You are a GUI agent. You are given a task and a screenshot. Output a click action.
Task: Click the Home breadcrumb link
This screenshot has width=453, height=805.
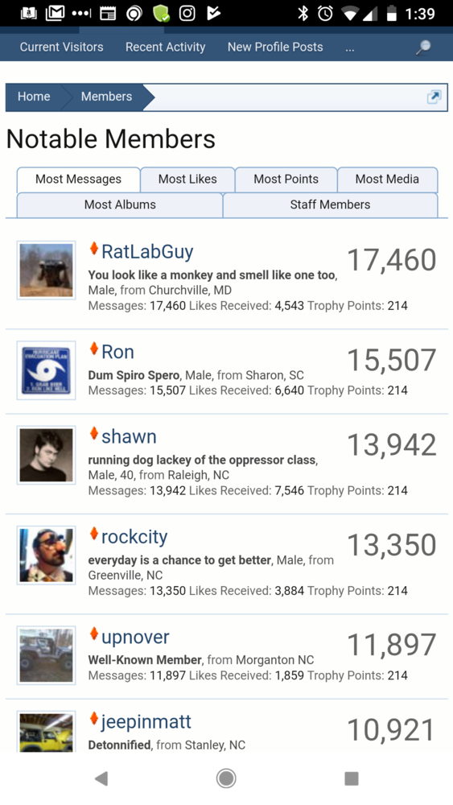pos(34,97)
